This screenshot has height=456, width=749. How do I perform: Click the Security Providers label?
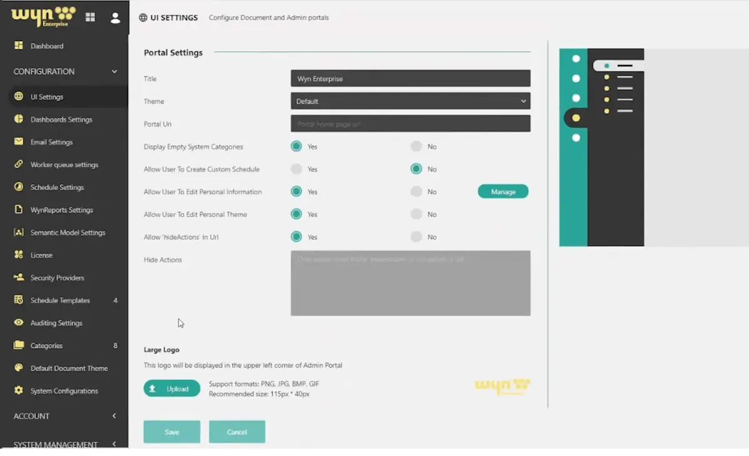point(57,278)
